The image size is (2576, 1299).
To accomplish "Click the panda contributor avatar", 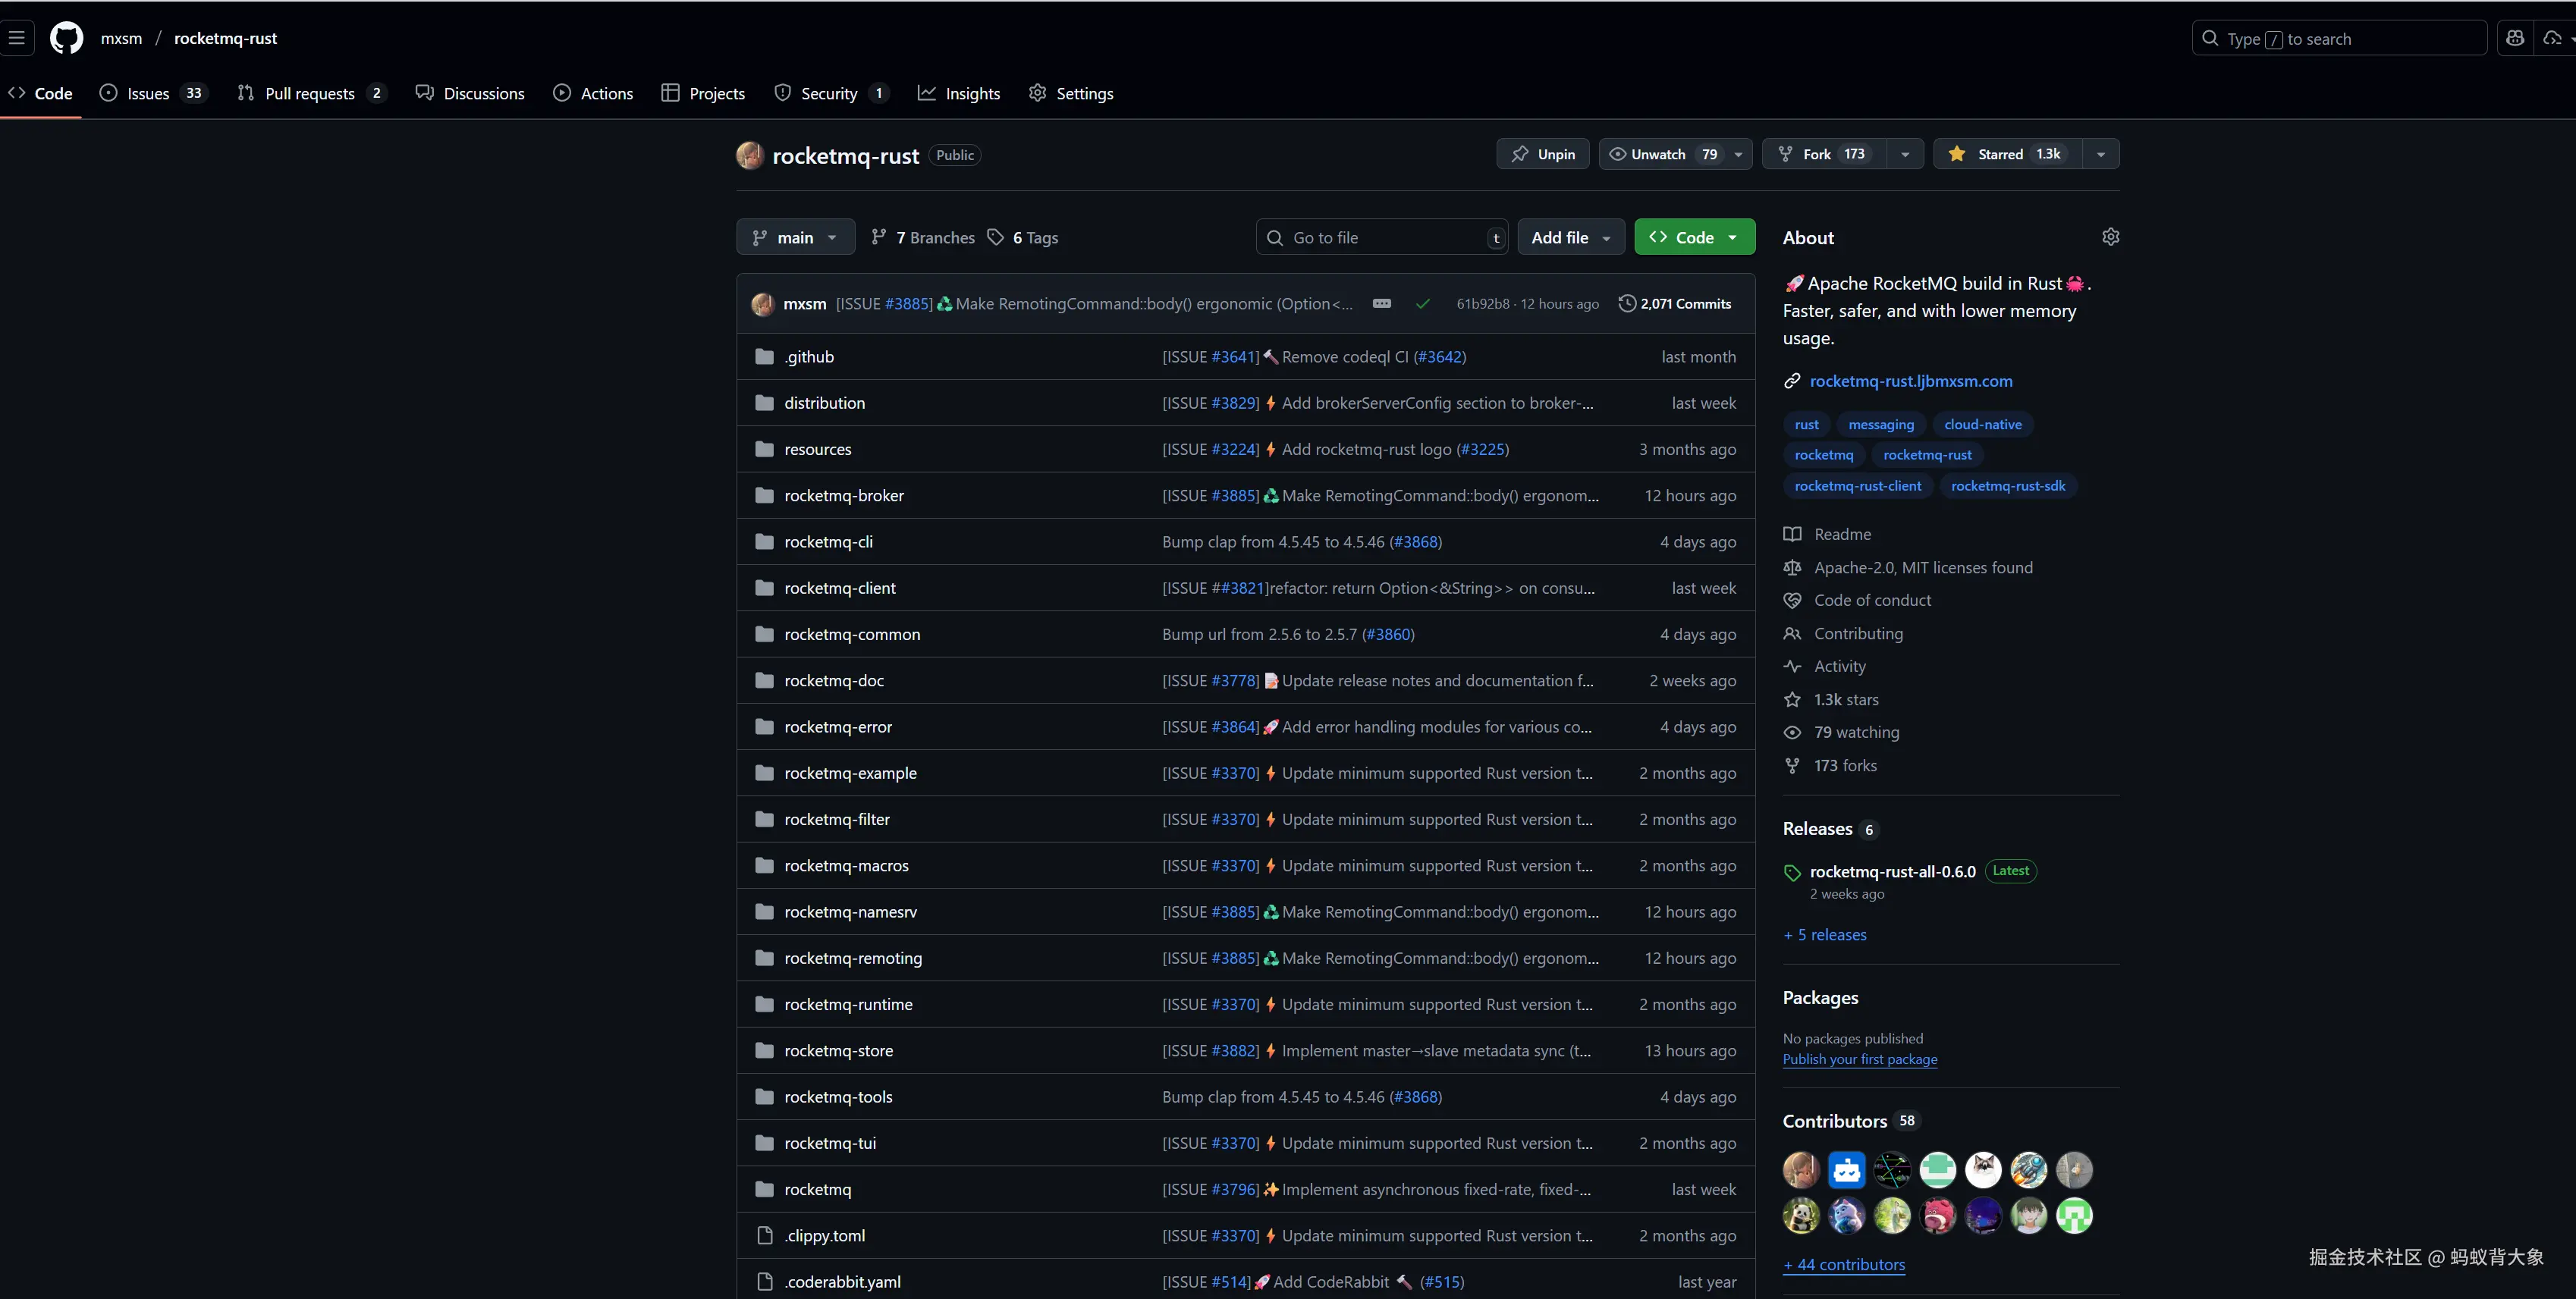I will click(1801, 1215).
